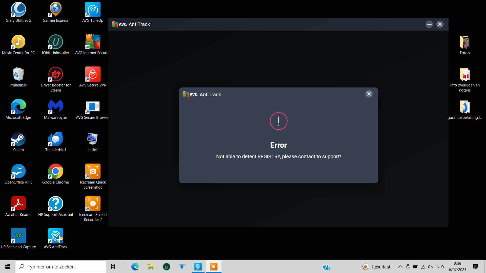Unmute the volume tray icon

(431, 267)
